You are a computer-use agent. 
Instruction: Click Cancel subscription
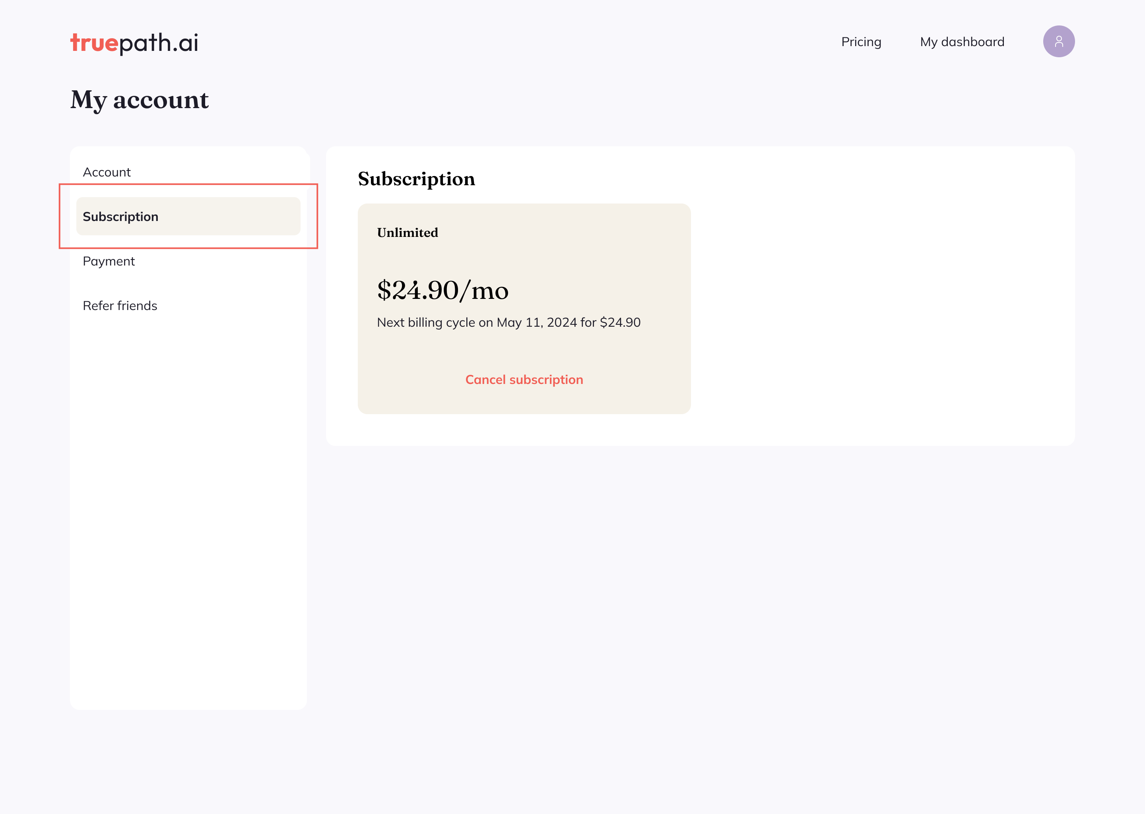coord(524,380)
